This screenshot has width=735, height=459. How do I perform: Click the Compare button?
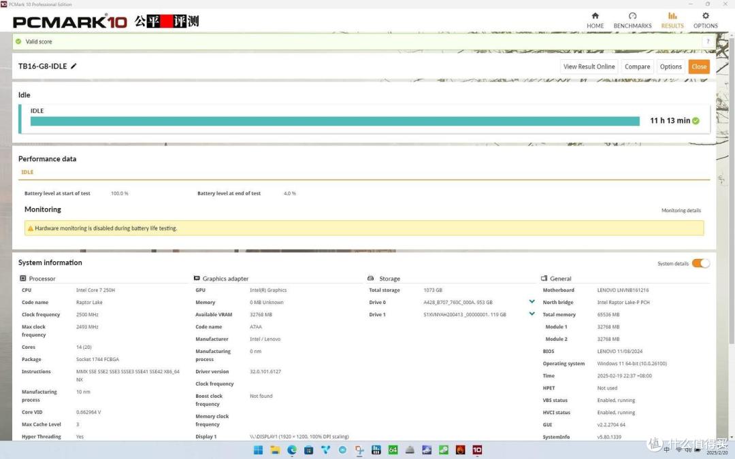[637, 67]
